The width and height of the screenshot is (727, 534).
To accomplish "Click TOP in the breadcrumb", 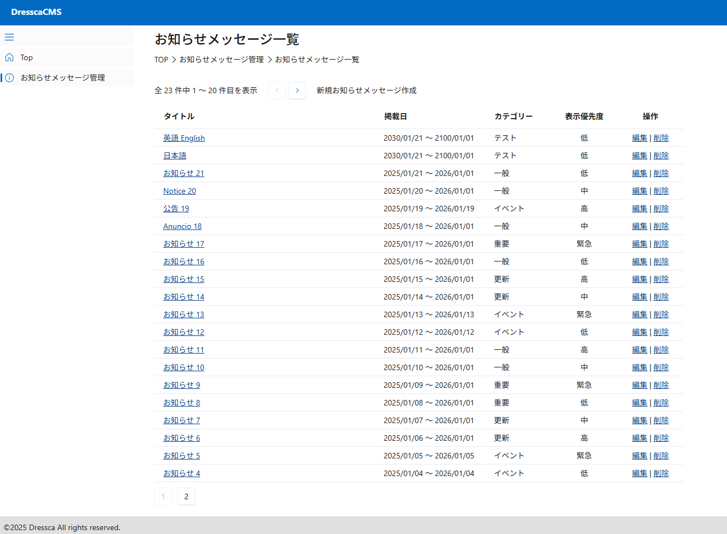I will (x=161, y=60).
